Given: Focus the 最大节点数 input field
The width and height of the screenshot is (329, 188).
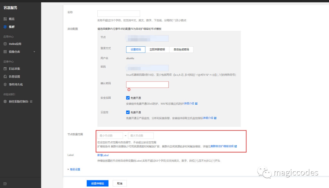Looking at the screenshot, I should [141, 136].
